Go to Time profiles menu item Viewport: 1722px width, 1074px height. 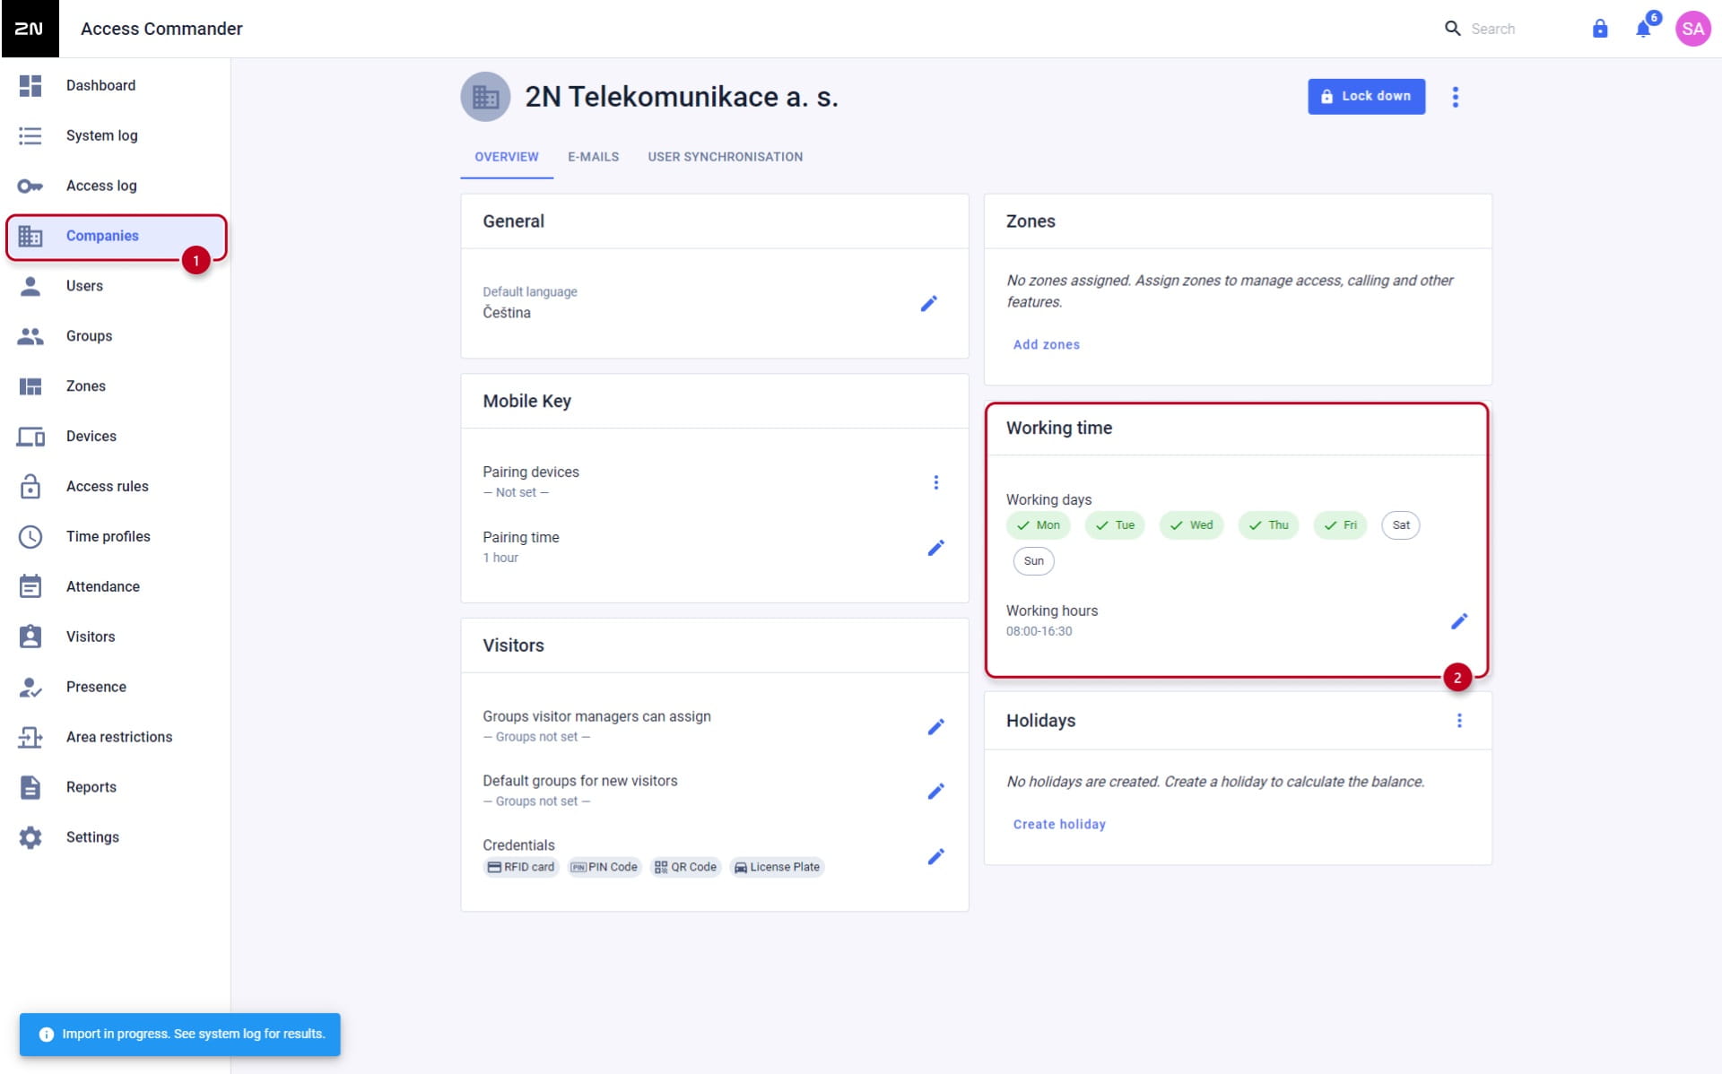pyautogui.click(x=117, y=536)
